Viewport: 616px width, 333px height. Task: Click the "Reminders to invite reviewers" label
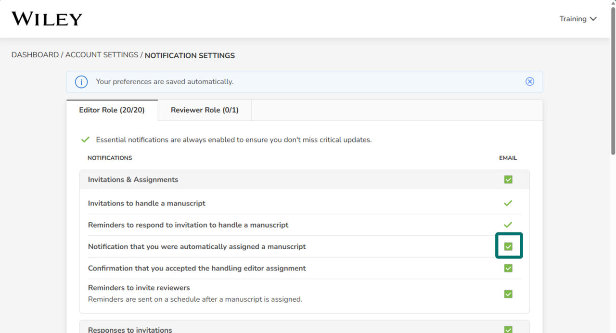[139, 288]
